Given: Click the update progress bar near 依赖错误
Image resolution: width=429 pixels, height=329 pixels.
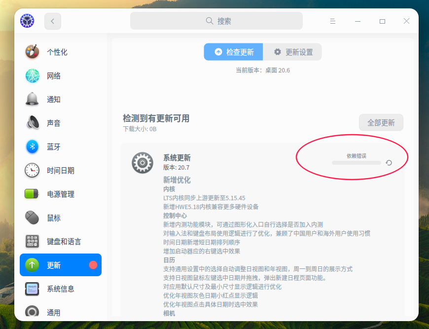Looking at the screenshot, I should (356, 162).
